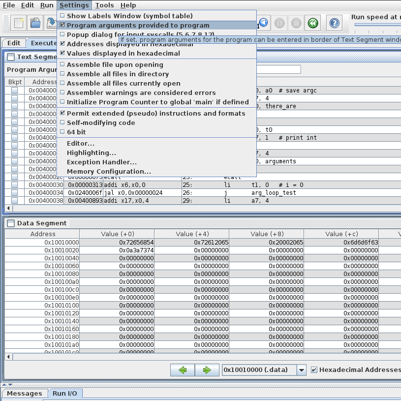Close the open Settings menu

pos(74,5)
